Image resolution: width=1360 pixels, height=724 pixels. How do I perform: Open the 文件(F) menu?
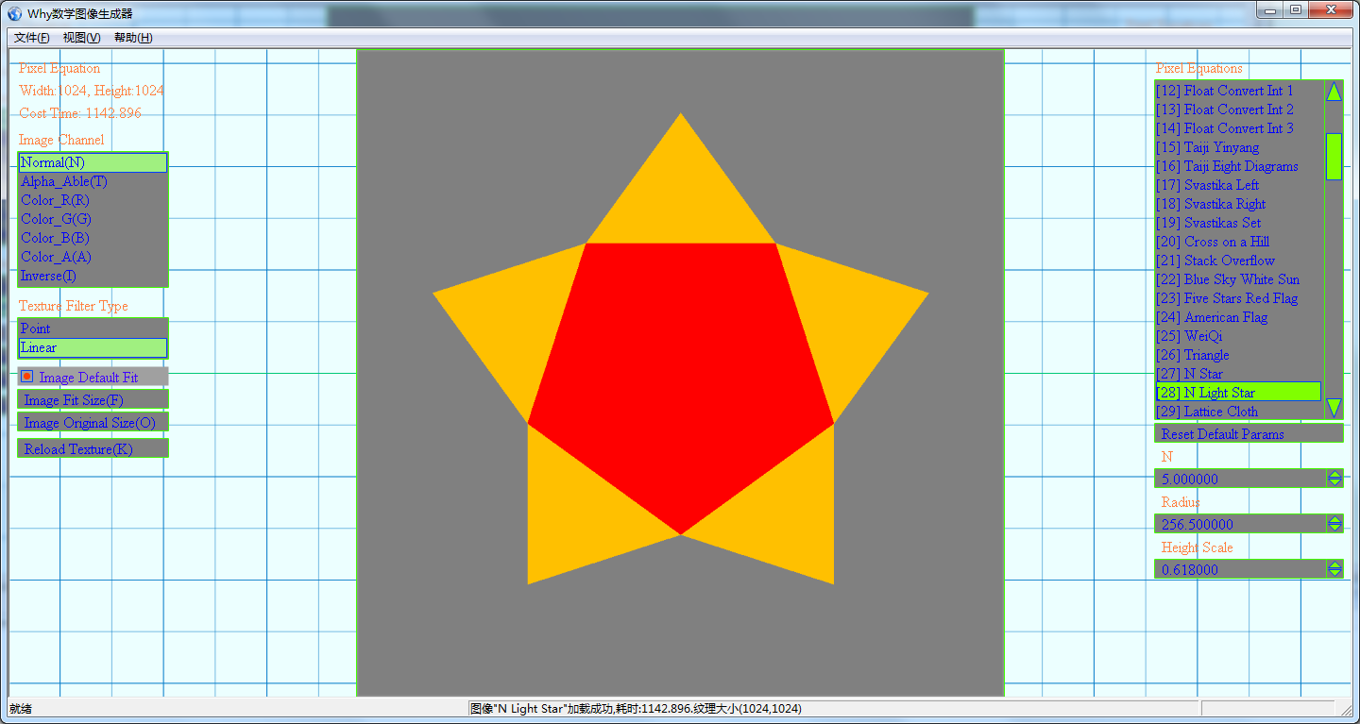[32, 38]
